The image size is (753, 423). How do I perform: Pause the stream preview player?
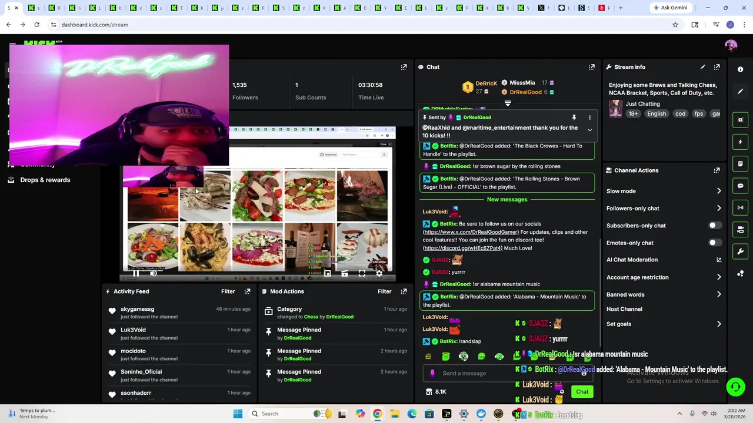pyautogui.click(x=136, y=273)
